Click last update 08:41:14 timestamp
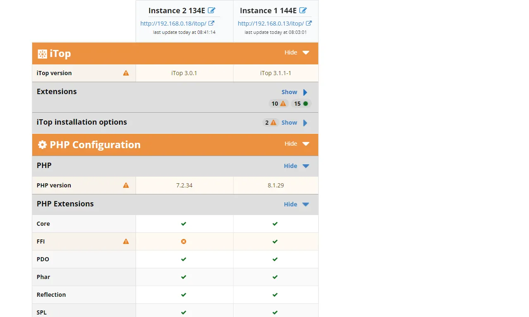 (184, 32)
